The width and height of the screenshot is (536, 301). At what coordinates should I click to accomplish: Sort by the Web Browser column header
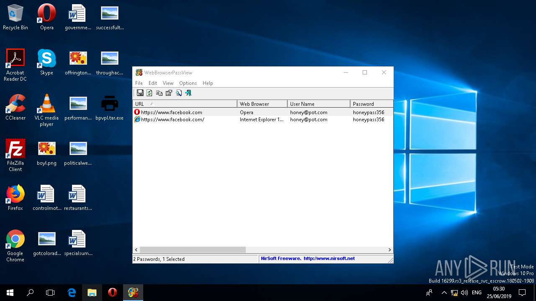(263, 104)
